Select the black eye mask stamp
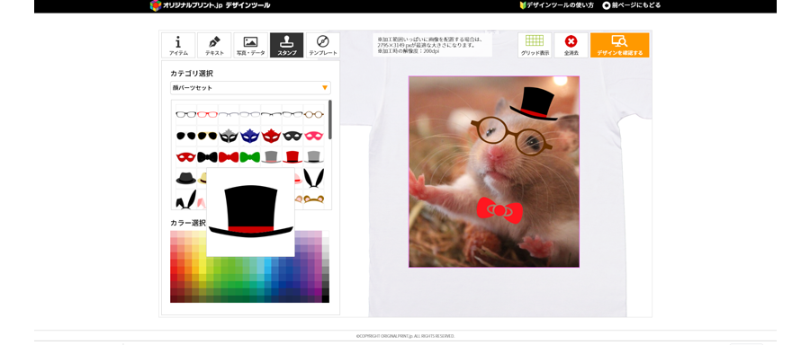 292,136
